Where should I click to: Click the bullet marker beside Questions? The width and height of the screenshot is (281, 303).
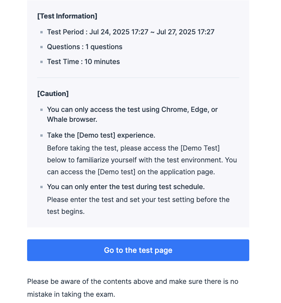pos(41,47)
